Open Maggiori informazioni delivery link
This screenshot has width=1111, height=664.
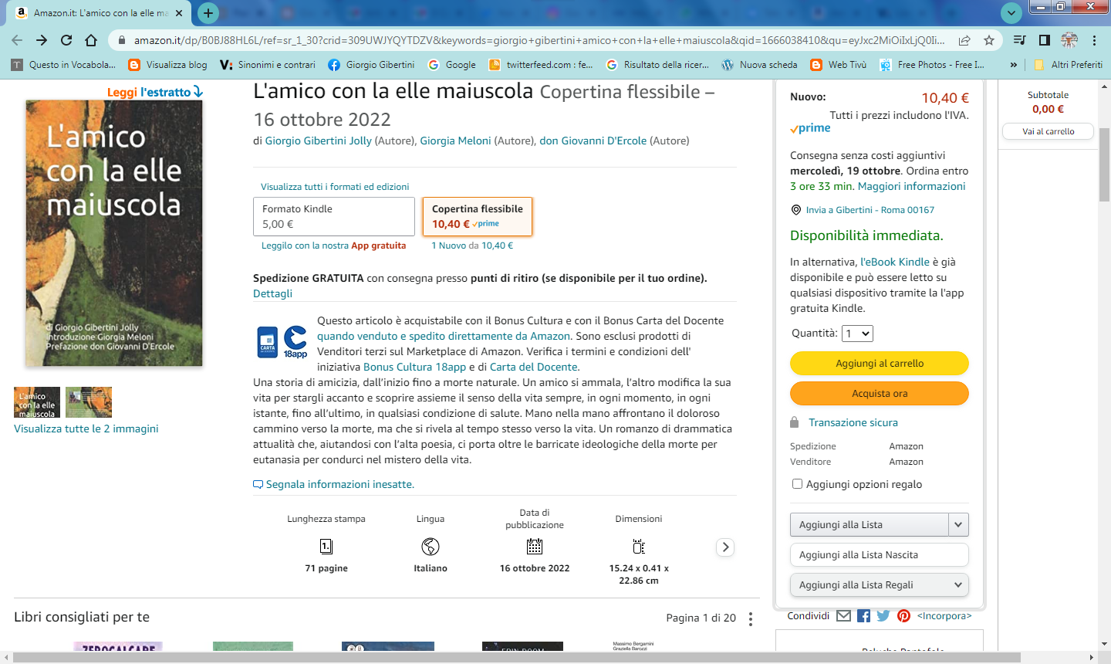coord(912,186)
